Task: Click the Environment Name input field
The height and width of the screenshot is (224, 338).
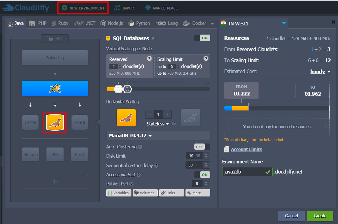Action: (247, 172)
